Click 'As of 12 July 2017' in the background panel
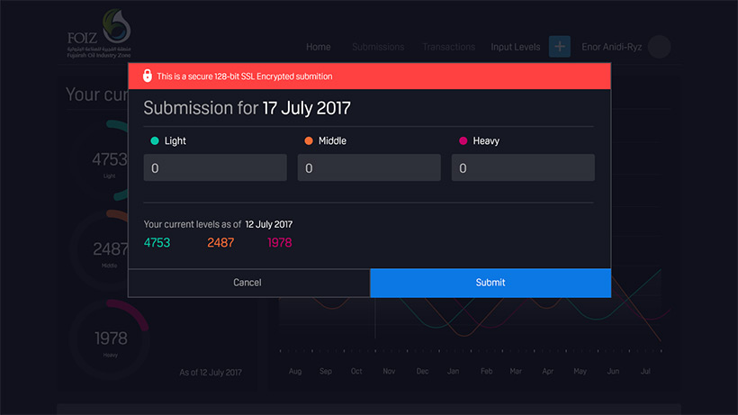The width and height of the screenshot is (738, 415). click(211, 372)
